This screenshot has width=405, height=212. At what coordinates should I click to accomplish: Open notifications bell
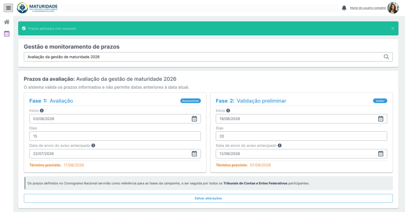click(344, 8)
